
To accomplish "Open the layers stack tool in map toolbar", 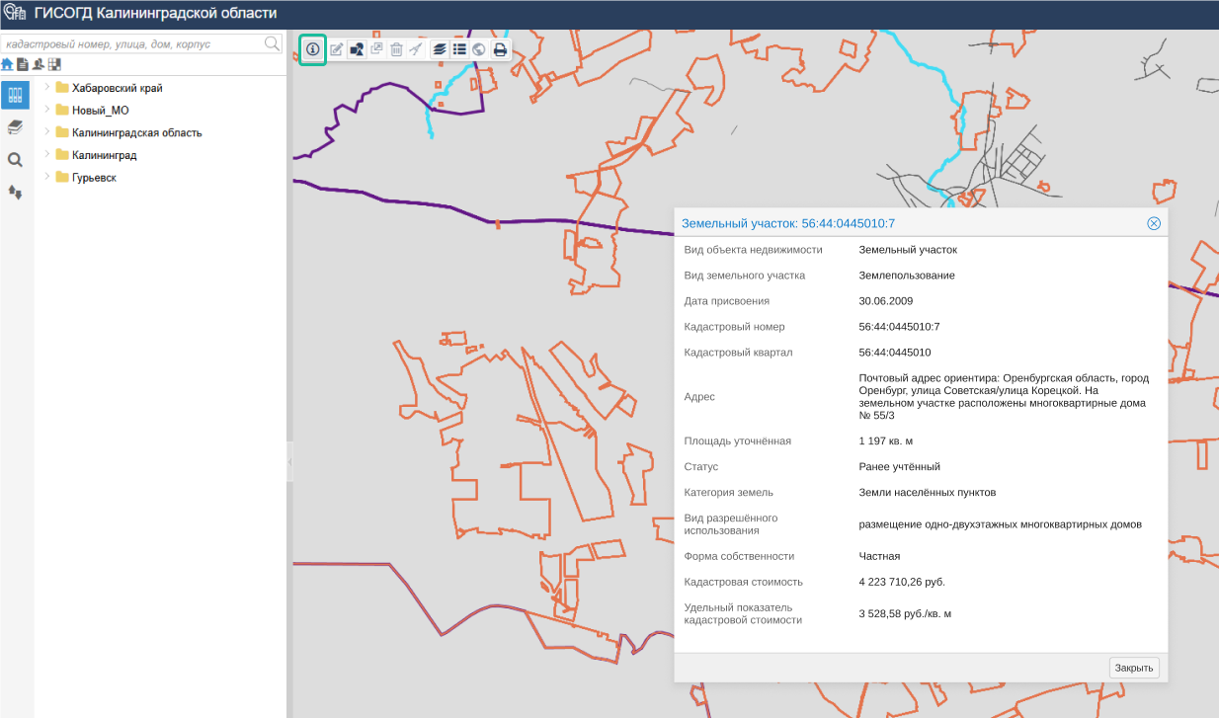I will point(440,49).
